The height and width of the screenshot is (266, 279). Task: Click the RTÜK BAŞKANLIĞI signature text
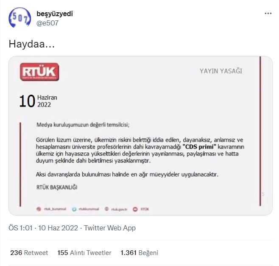(x=57, y=187)
